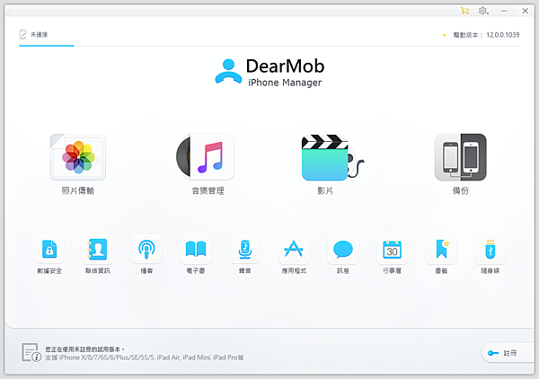Click the 音樂管理 label text
Screen dimensions: 539x379
point(208,190)
